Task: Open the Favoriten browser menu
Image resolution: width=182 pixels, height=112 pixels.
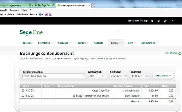Action: pos(14,10)
